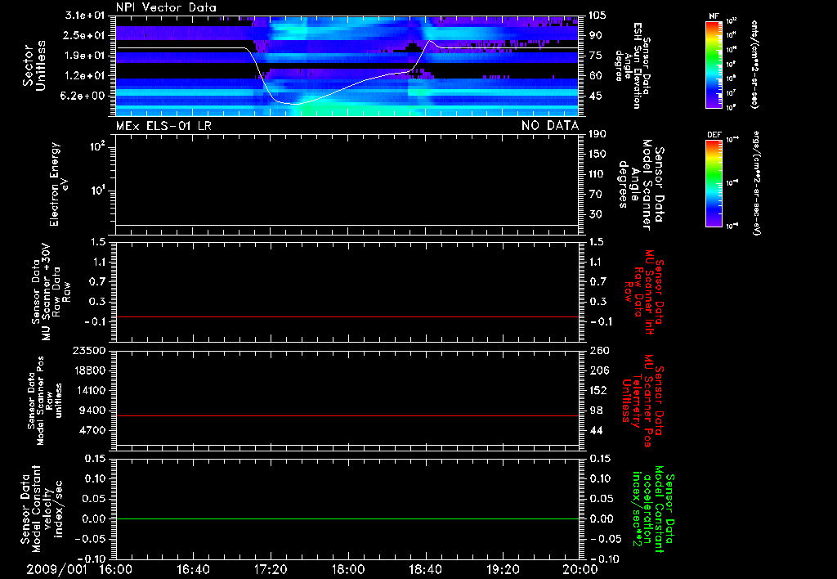Click the "20:00" time tick label
Image resolution: width=837 pixels, height=579 pixels.
[580, 570]
